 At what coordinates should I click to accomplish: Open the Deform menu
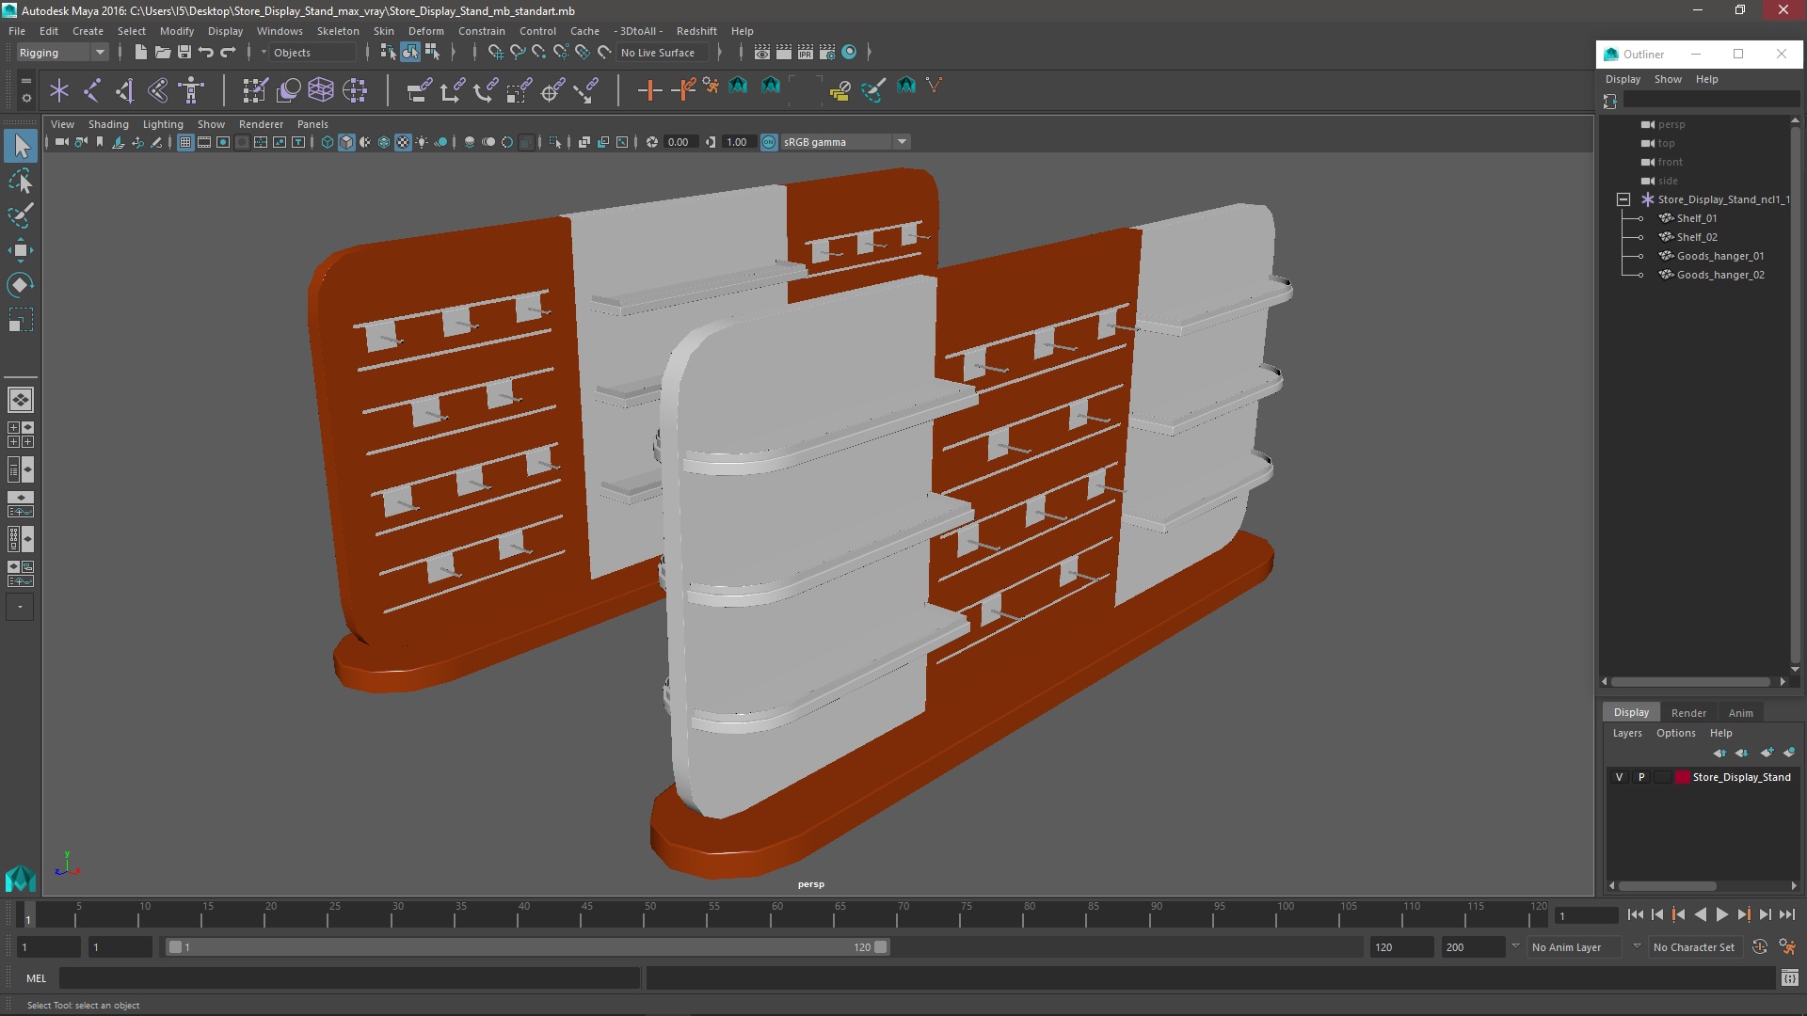click(x=425, y=31)
